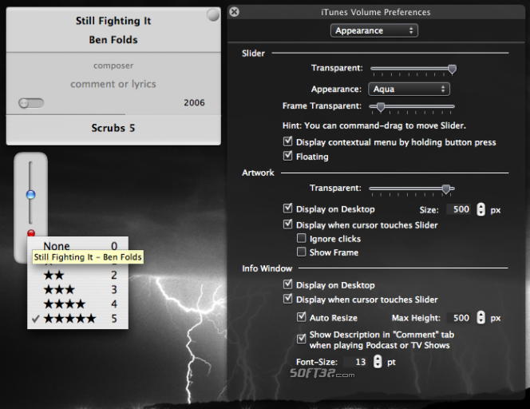The width and height of the screenshot is (530, 409).
Task: Select the five-star rating menu item
Action: click(x=70, y=318)
